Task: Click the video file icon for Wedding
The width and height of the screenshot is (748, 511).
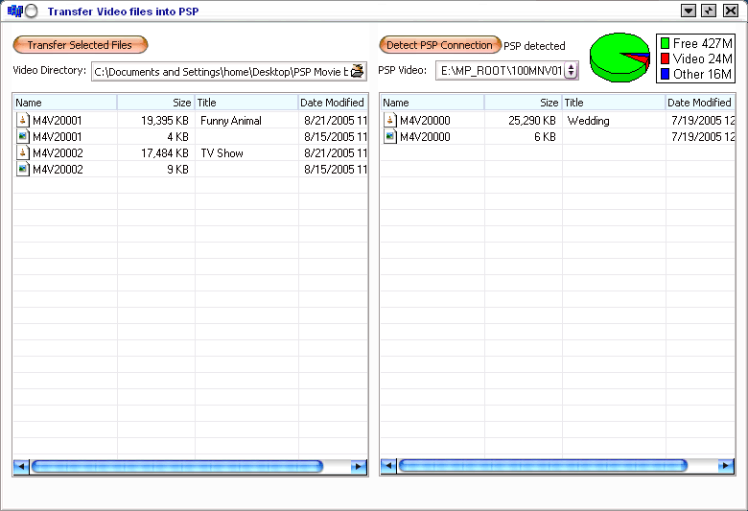Action: (389, 120)
